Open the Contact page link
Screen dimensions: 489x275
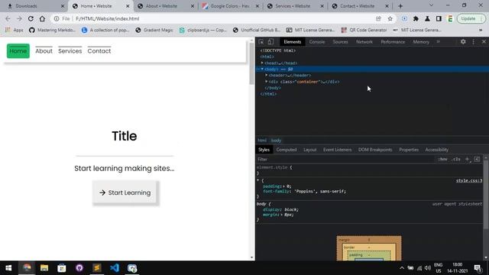click(x=99, y=51)
